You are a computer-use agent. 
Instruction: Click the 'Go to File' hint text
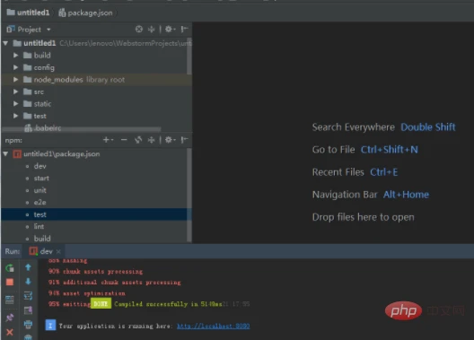pyautogui.click(x=333, y=150)
